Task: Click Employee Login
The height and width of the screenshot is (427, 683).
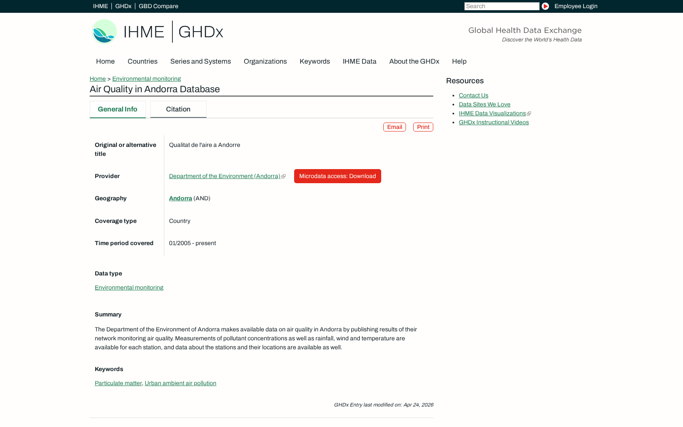Action: (576, 6)
